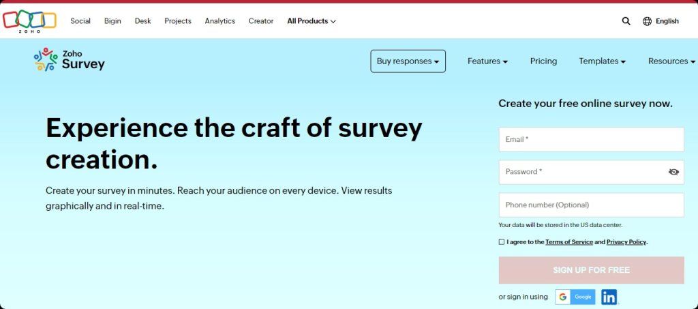Open Desk in top nav
The image size is (698, 309).
point(143,21)
